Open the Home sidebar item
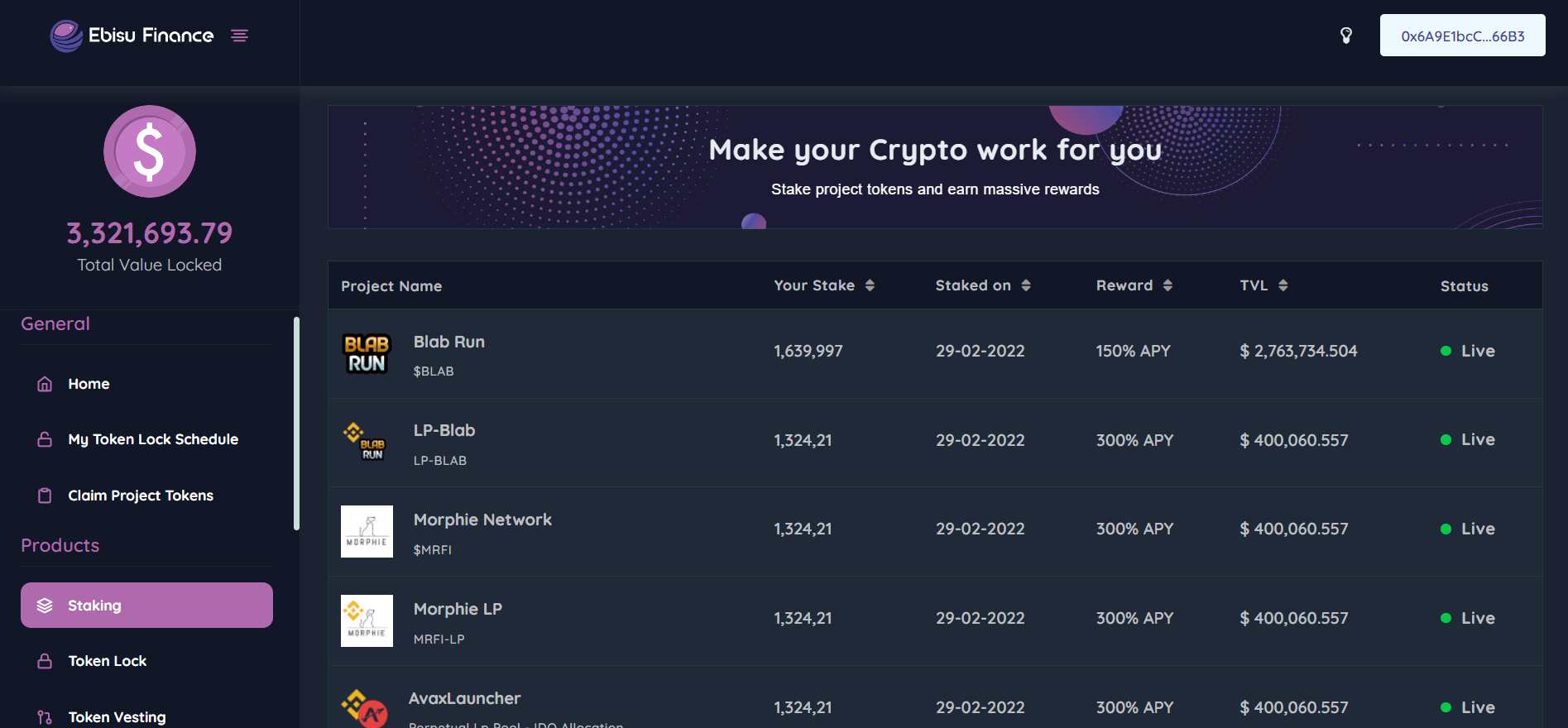This screenshot has height=728, width=1568. pos(89,384)
